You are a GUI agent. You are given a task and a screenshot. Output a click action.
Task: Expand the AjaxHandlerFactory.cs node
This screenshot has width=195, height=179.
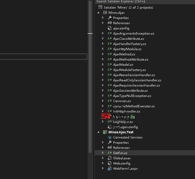pyautogui.click(x=103, y=44)
